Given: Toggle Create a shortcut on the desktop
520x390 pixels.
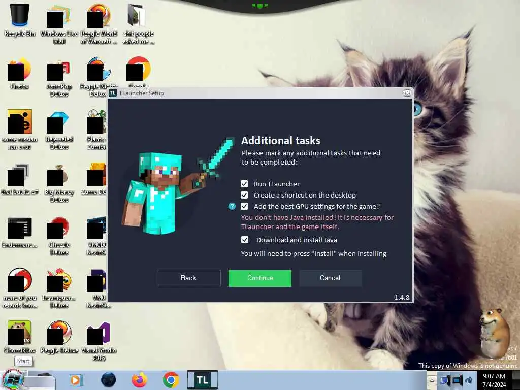Looking at the screenshot, I should click(x=244, y=195).
